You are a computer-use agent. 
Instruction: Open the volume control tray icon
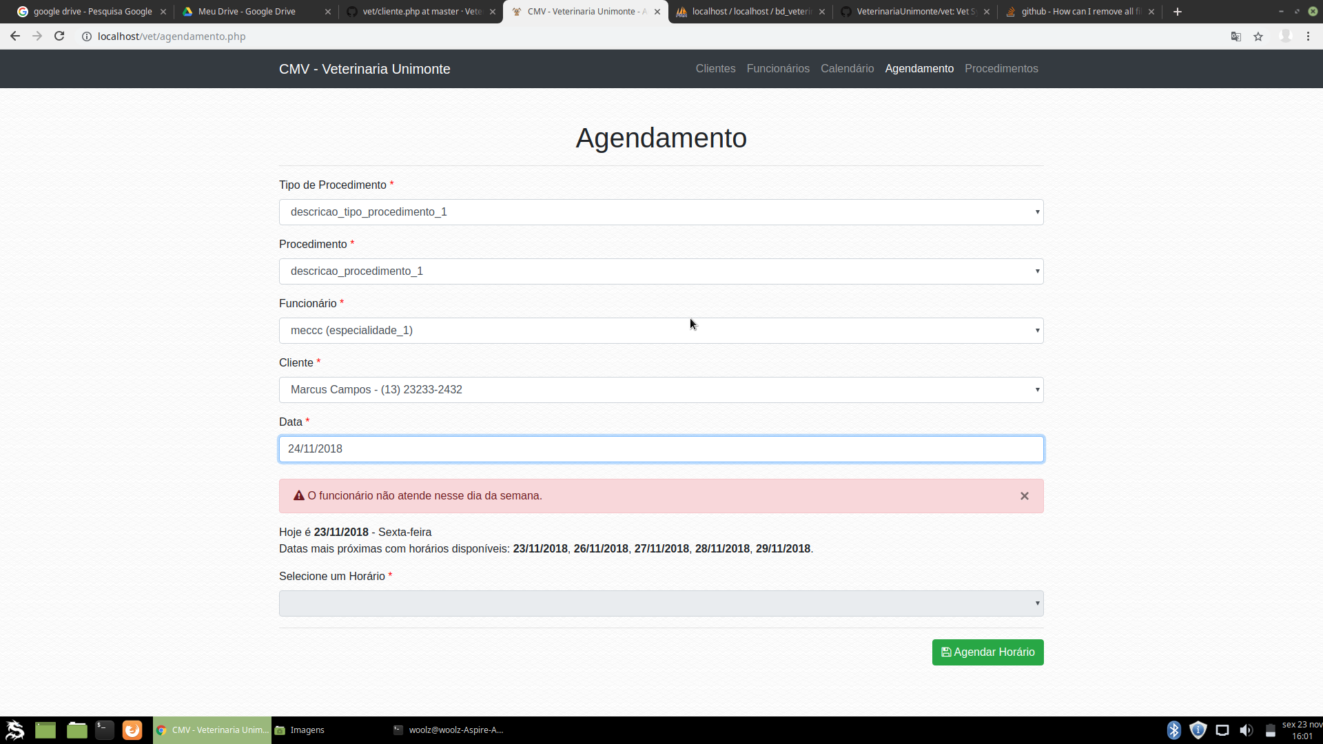click(x=1247, y=730)
